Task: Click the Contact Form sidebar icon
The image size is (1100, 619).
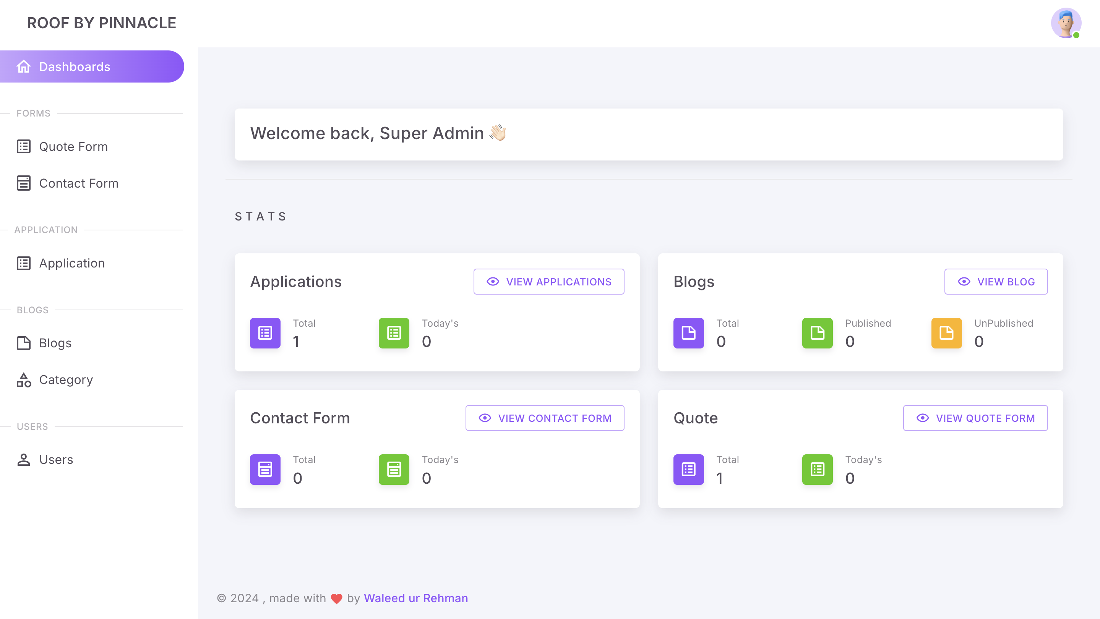Action: 23,183
